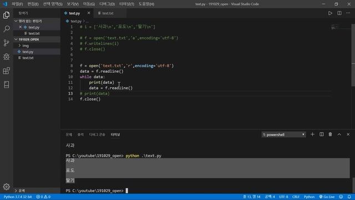Screen dimensions: 355x200
Task: Click Go Live in status bar
Action: 327,197
